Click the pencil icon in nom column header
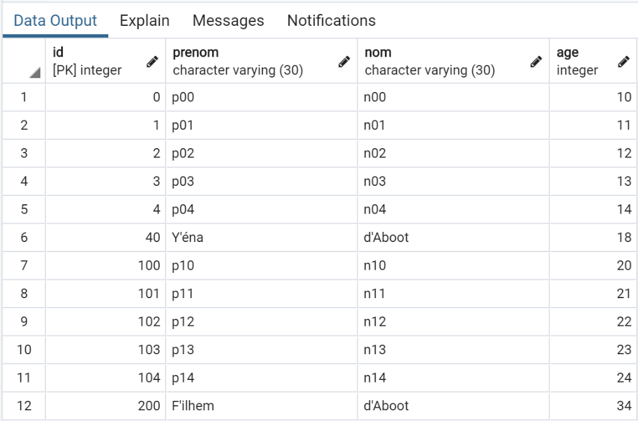This screenshot has width=638, height=421. click(x=536, y=62)
